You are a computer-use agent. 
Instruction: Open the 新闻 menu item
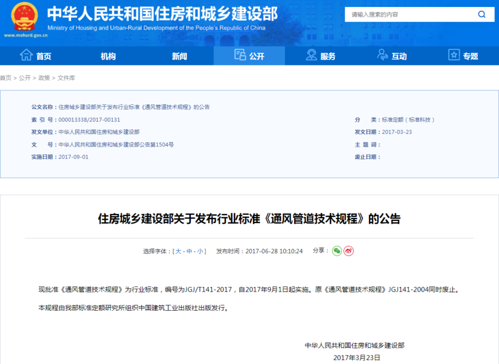[x=179, y=56]
